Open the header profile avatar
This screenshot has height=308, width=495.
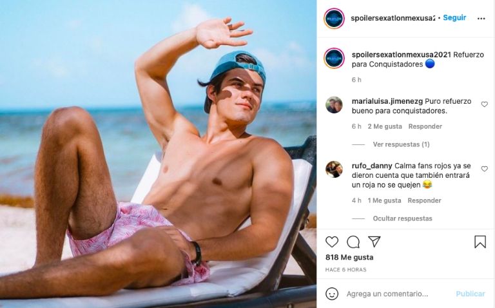[x=334, y=19]
